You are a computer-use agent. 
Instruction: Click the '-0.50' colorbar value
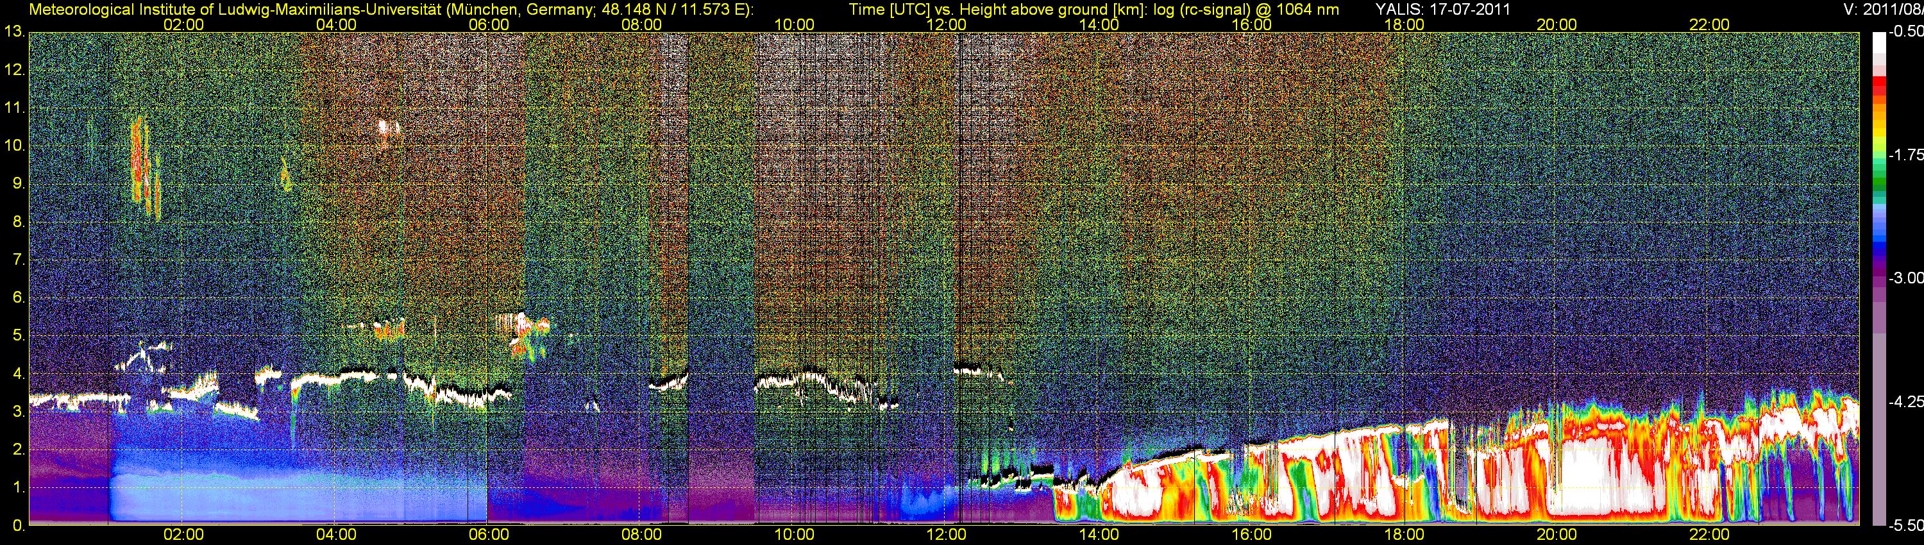pyautogui.click(x=1907, y=32)
